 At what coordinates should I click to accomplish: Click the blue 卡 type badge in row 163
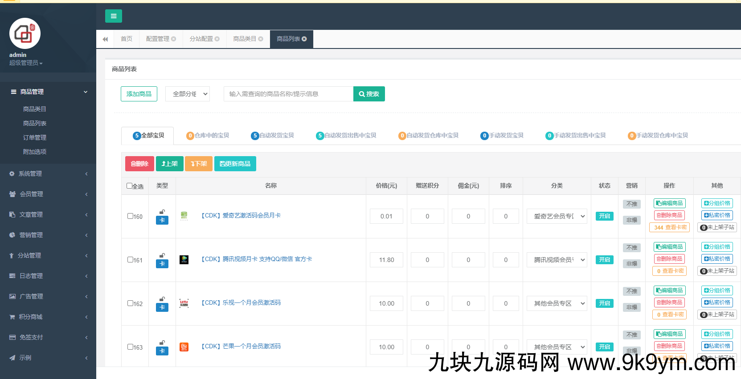pyautogui.click(x=162, y=351)
